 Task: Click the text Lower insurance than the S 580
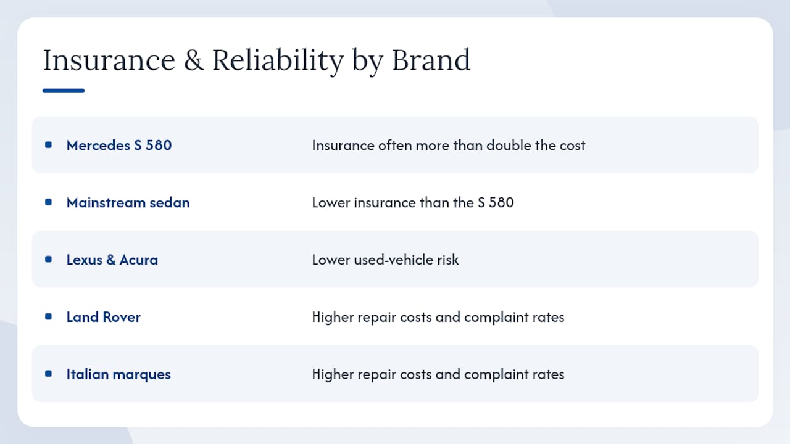tap(413, 202)
